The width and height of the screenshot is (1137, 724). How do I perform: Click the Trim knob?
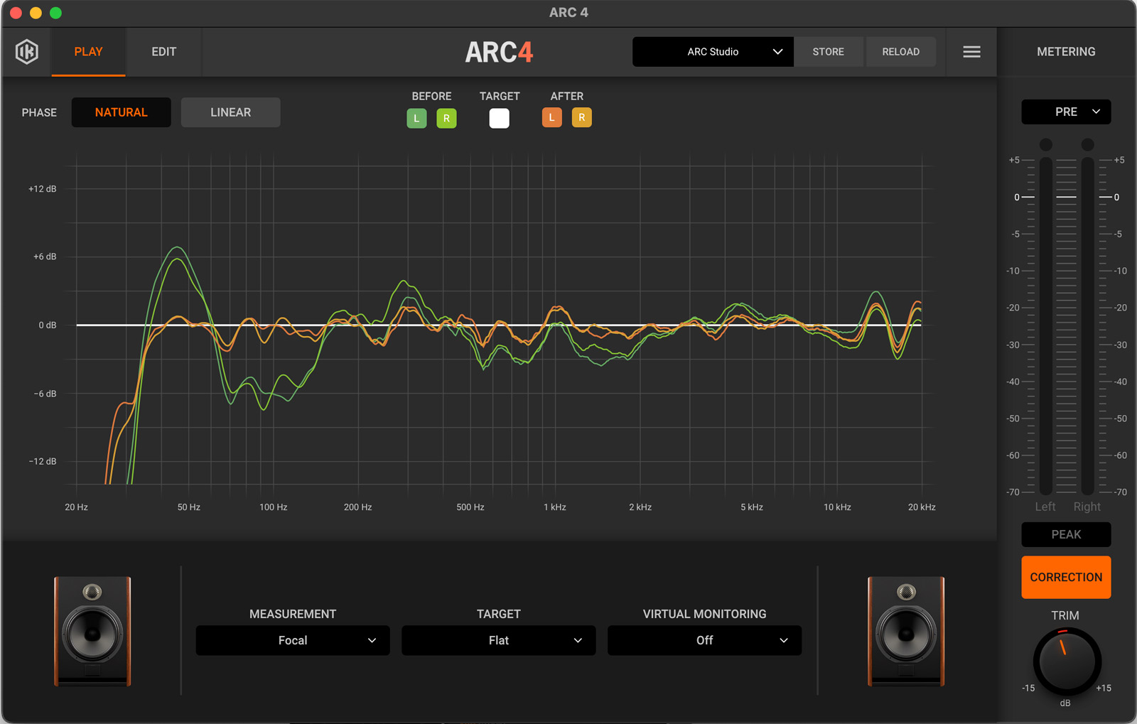pyautogui.click(x=1066, y=661)
